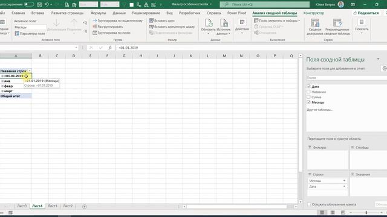387x217 pixels.
Task: Click the field list search box
Action: coord(346,78)
